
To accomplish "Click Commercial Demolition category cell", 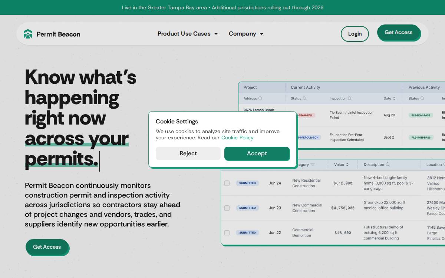I will point(303,233).
